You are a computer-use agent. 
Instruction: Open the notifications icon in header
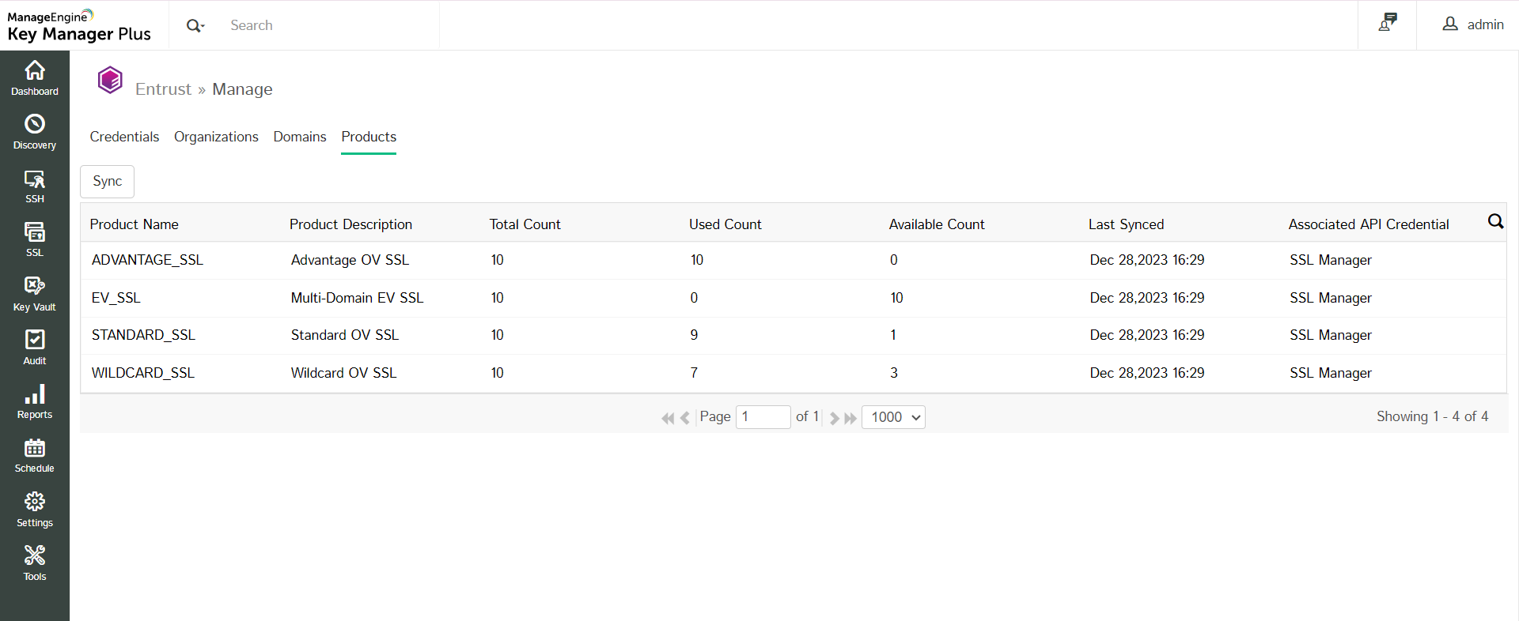[x=1388, y=24]
